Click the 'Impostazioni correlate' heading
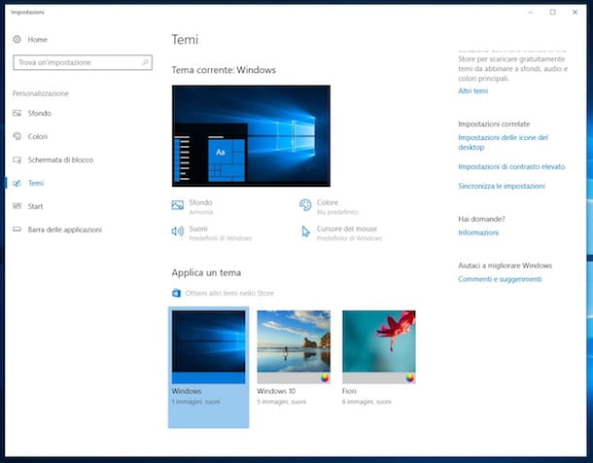This screenshot has height=463, width=593. click(x=494, y=124)
